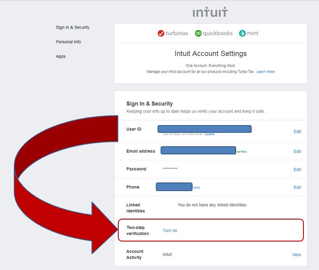The height and width of the screenshot is (270, 319).
Task: View Account Activity
Action: [x=296, y=254]
